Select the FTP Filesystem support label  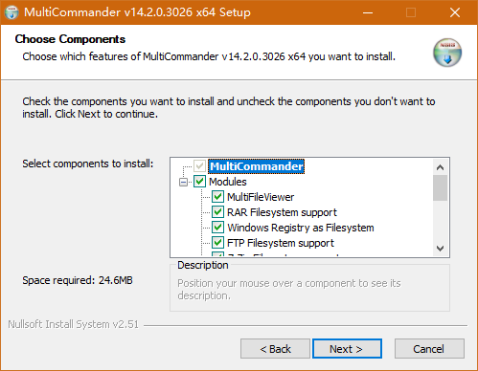click(281, 243)
